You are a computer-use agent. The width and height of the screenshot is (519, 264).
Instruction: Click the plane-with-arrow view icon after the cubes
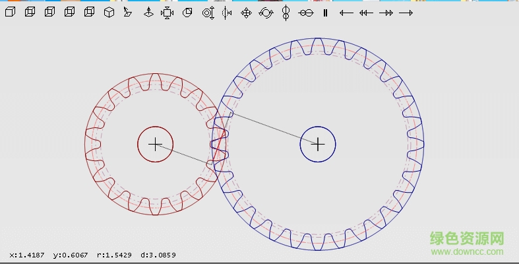[x=128, y=12]
